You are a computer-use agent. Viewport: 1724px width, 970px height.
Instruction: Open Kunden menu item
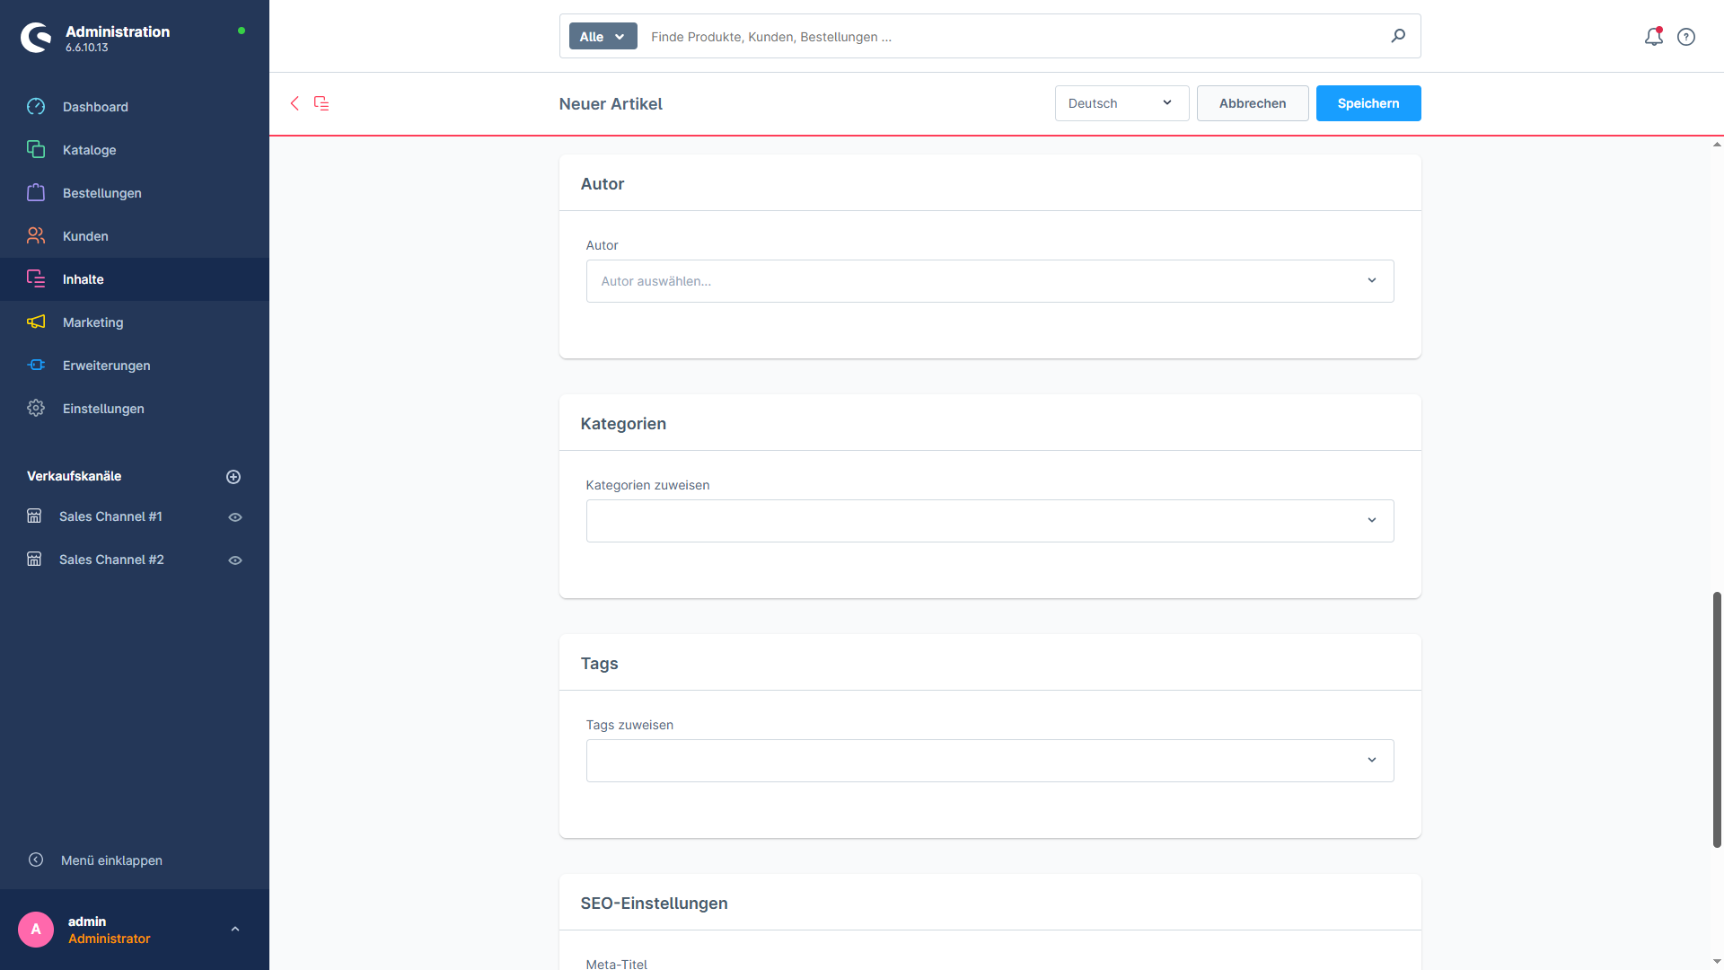(x=135, y=236)
